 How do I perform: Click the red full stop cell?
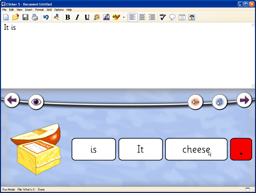241,149
